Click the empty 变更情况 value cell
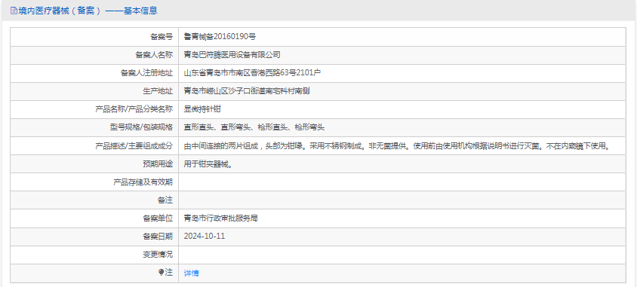This screenshot has width=637, height=287. point(402,255)
